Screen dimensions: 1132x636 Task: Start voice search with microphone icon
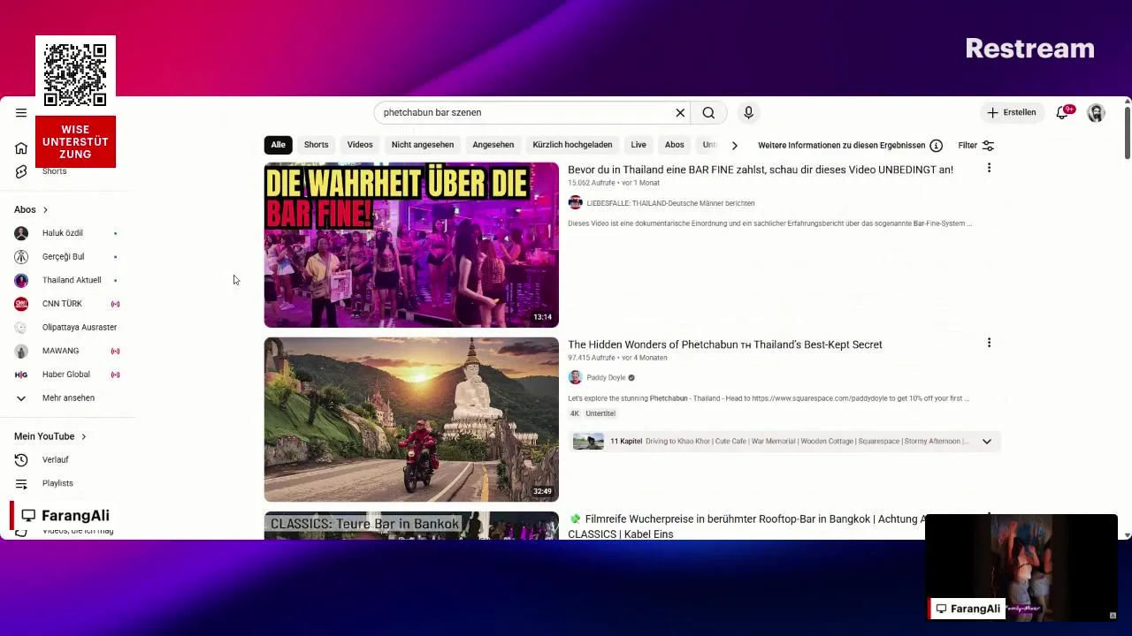(748, 112)
